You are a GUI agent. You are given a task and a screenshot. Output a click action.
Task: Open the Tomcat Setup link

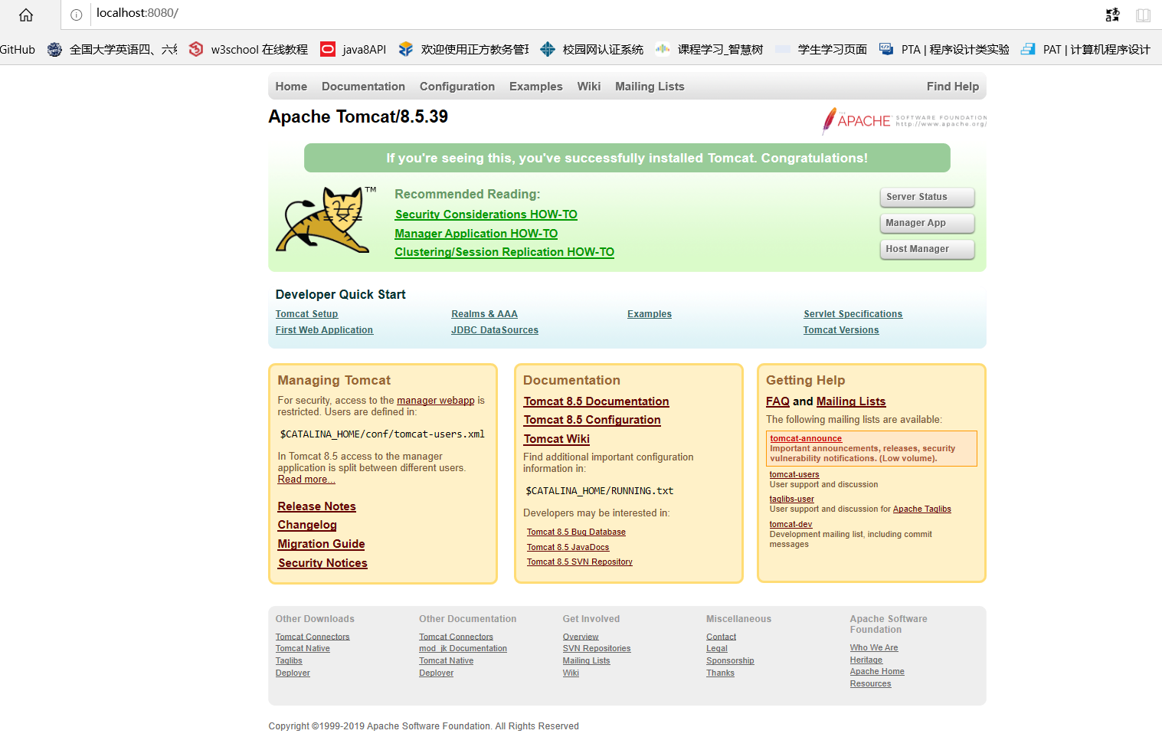(306, 314)
